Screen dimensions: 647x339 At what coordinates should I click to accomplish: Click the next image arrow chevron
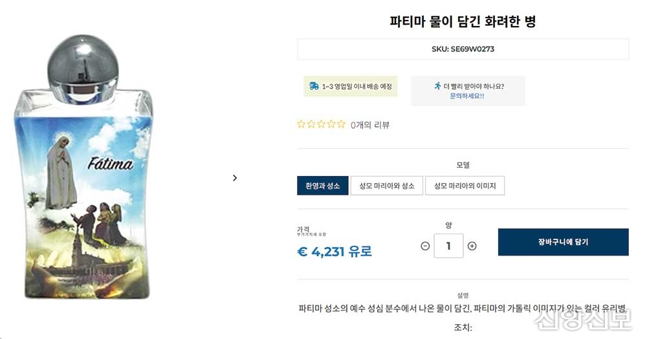click(x=235, y=178)
